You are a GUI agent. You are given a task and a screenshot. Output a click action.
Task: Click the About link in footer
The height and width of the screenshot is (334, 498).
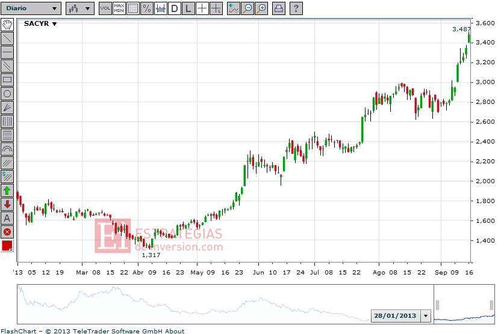175,331
